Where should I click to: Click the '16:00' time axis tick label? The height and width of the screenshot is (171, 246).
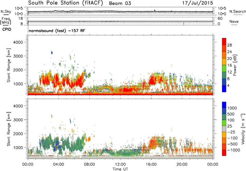[151, 165]
